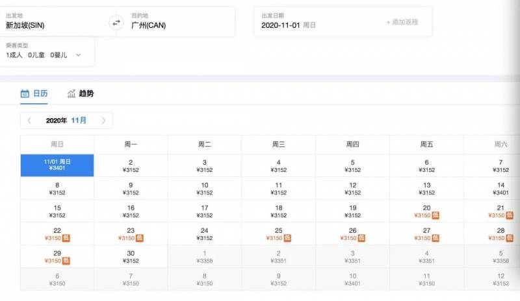
Task: Swap departure and destination cities icon
Action: pyautogui.click(x=116, y=23)
